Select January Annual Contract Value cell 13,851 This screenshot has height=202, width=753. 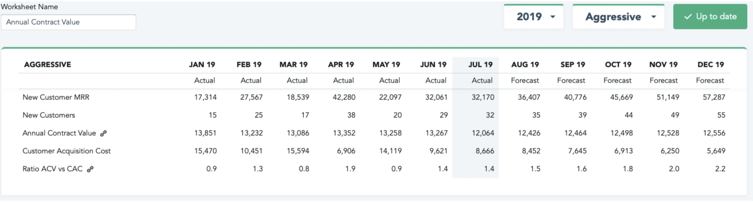click(205, 133)
